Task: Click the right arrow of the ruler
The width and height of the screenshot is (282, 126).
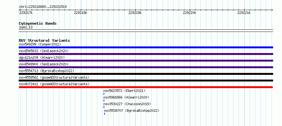Action: click(x=272, y=10)
